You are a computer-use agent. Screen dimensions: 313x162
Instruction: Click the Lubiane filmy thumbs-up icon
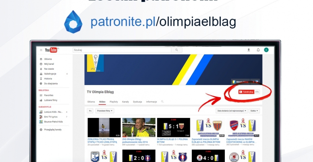click(41, 100)
